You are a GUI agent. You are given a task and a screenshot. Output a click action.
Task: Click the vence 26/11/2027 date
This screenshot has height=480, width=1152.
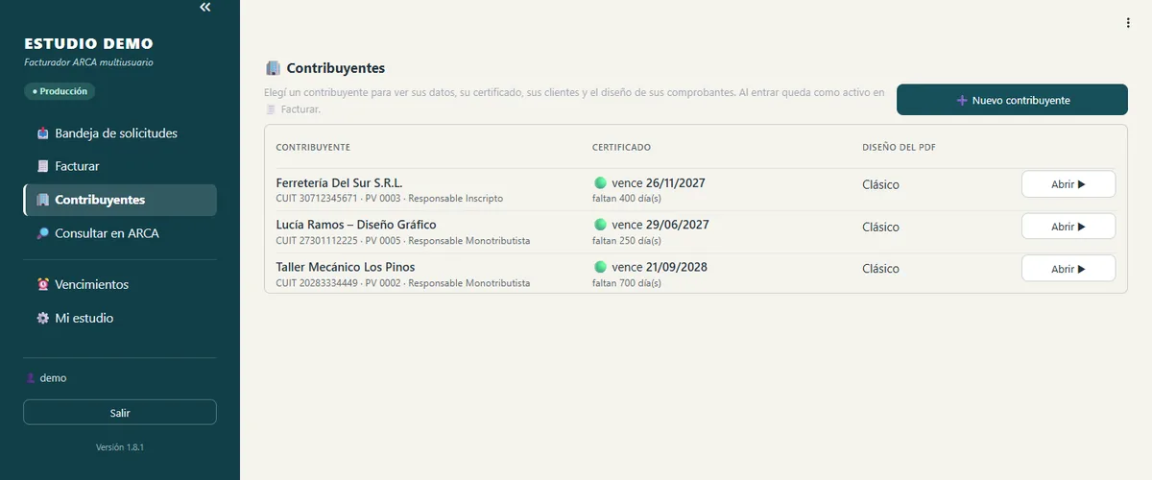point(659,182)
